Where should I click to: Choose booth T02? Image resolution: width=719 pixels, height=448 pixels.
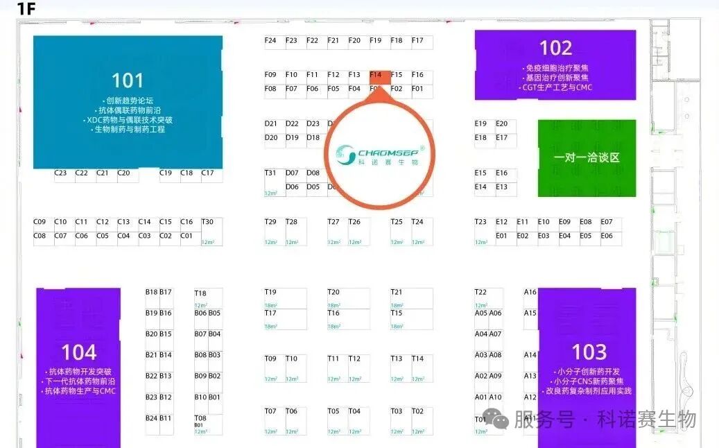[x=422, y=421]
